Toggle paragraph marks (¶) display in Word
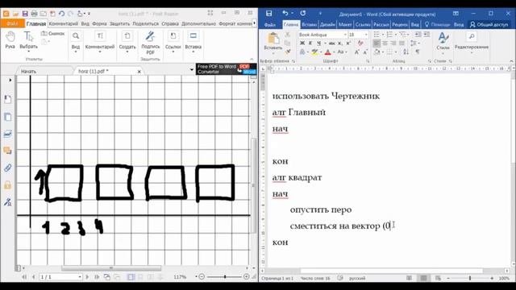Image resolution: width=516 pixels, height=290 pixels. pos(418,52)
